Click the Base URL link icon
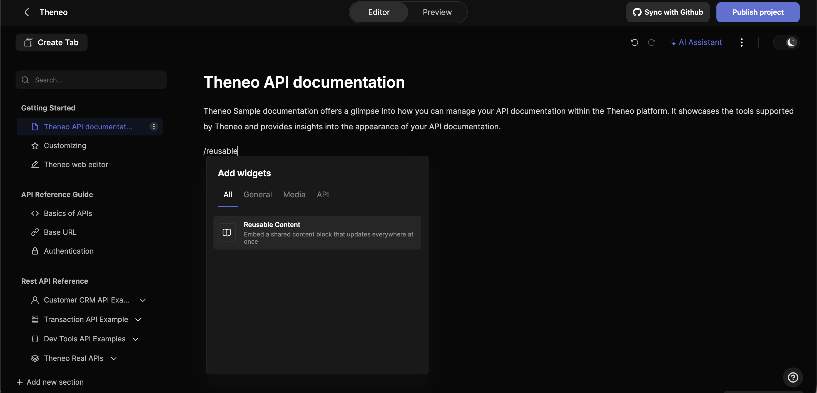The width and height of the screenshot is (817, 393). 35,233
